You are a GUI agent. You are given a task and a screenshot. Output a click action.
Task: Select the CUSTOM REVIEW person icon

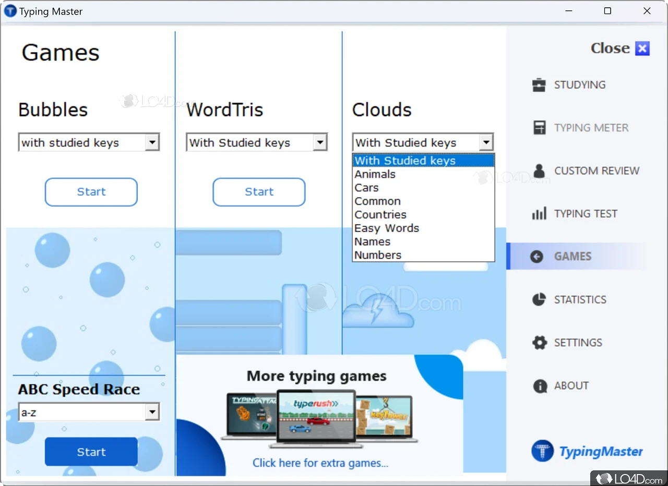pyautogui.click(x=538, y=171)
